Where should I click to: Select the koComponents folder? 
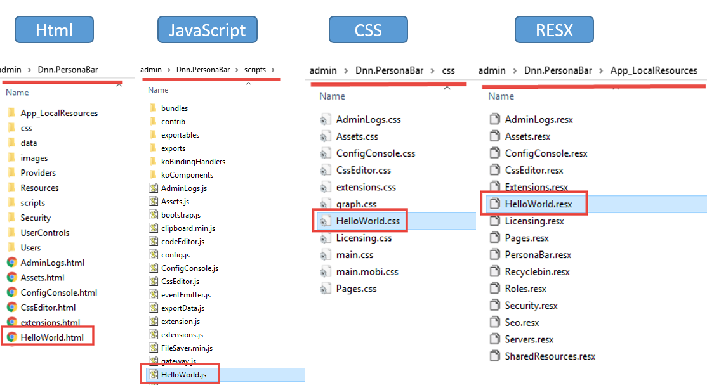pos(187,175)
